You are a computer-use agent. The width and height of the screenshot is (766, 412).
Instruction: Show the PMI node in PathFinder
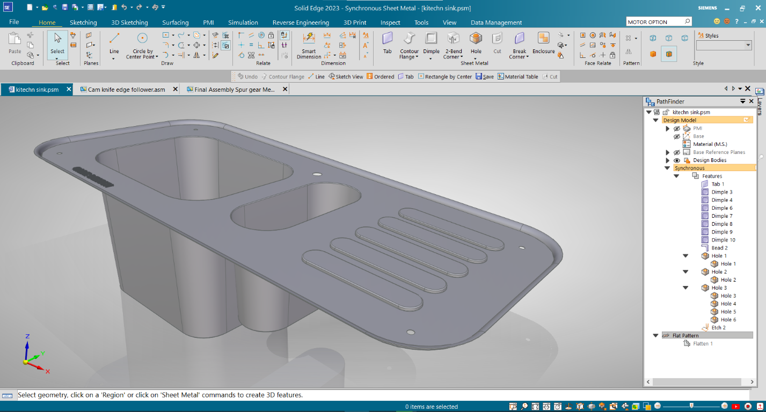(x=677, y=128)
